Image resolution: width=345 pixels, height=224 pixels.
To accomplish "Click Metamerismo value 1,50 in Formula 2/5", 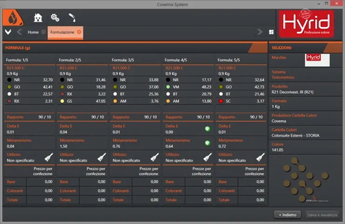I will tap(63, 146).
